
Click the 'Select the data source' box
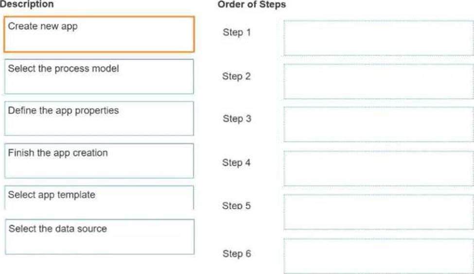coord(99,237)
